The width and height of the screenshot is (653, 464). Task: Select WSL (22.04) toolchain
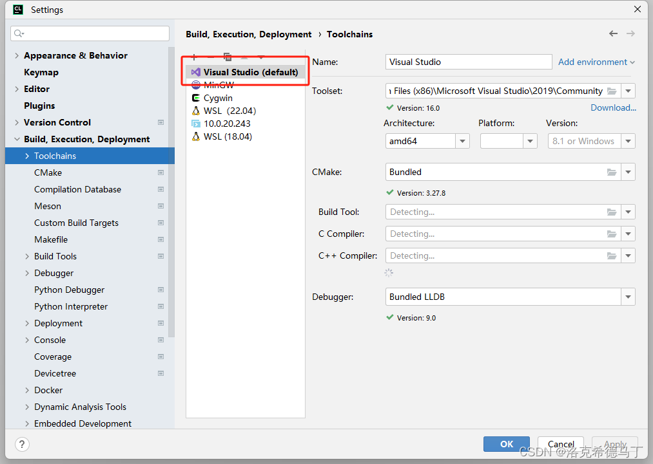coord(246,111)
